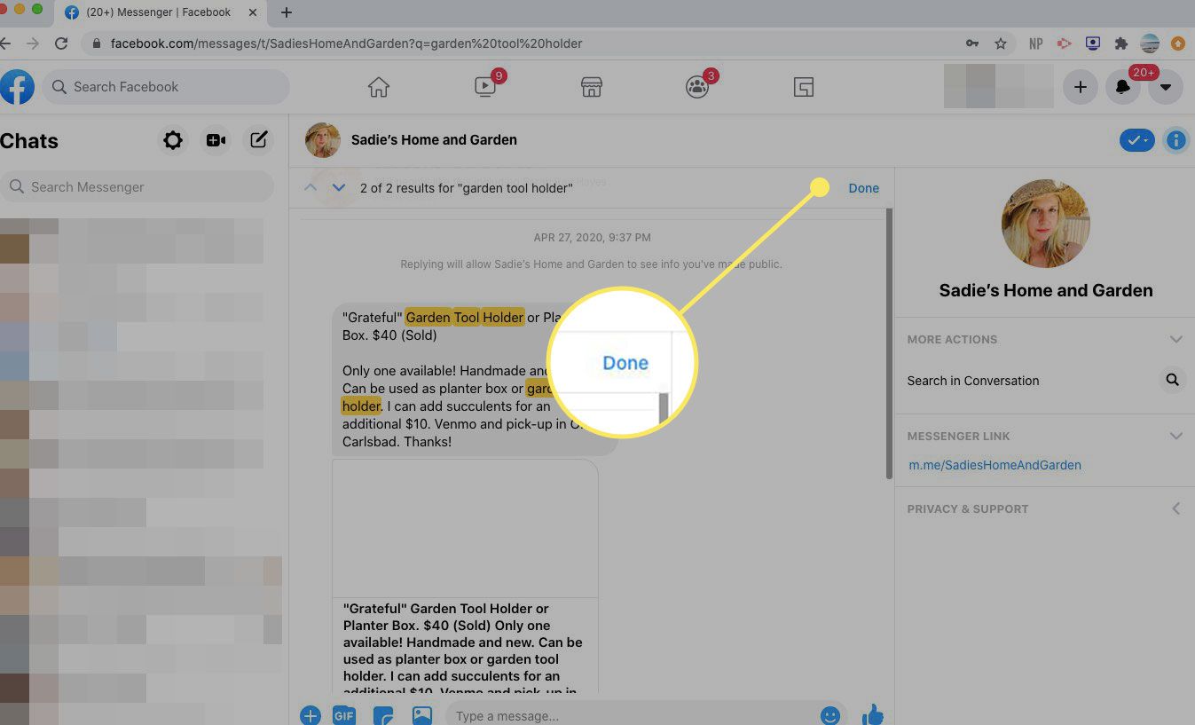Click the "Grateful" Garden Tool Holder message
The image size is (1195, 725).
coord(474,380)
